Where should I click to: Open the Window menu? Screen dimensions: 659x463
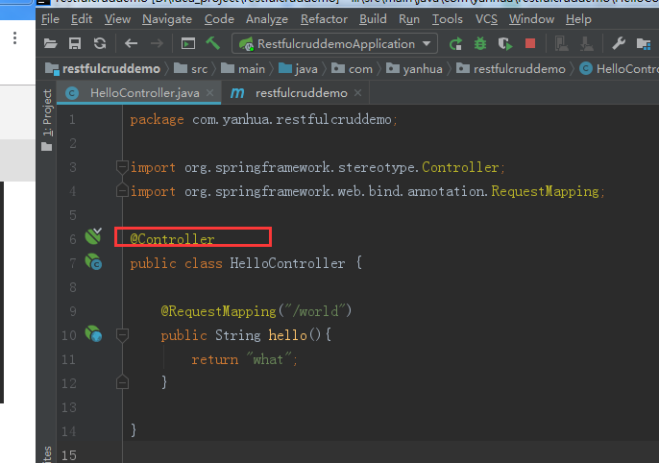pos(531,19)
